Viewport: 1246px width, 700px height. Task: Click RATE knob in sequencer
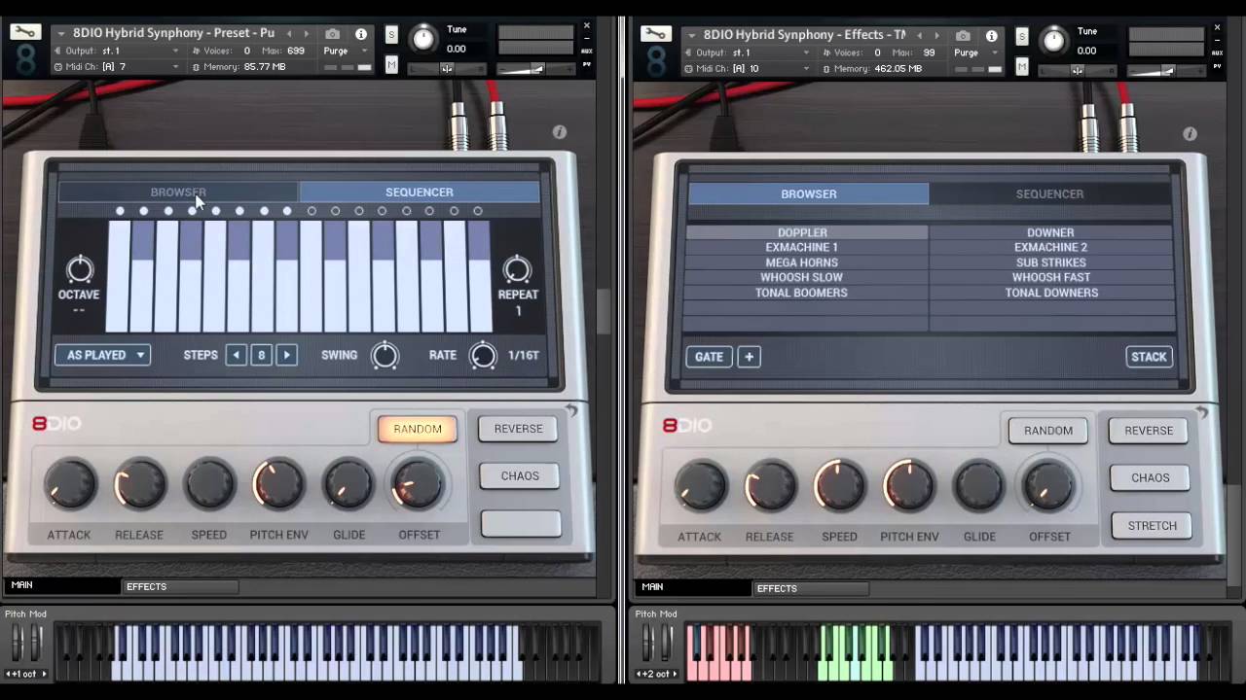[483, 356]
